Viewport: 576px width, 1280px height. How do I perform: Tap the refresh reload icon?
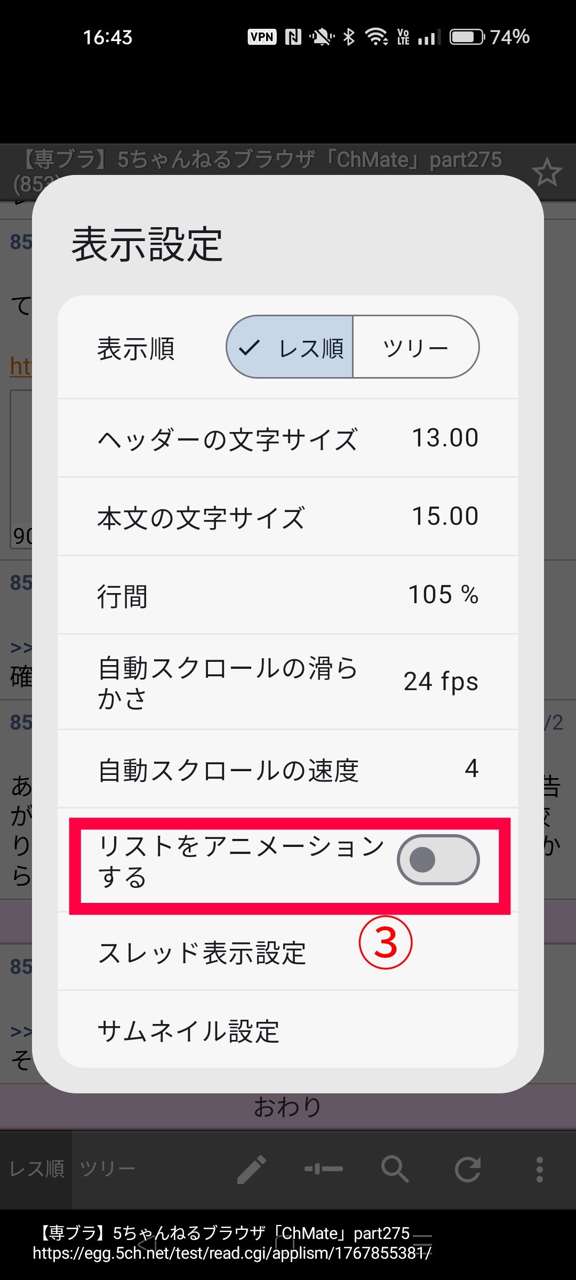468,1169
